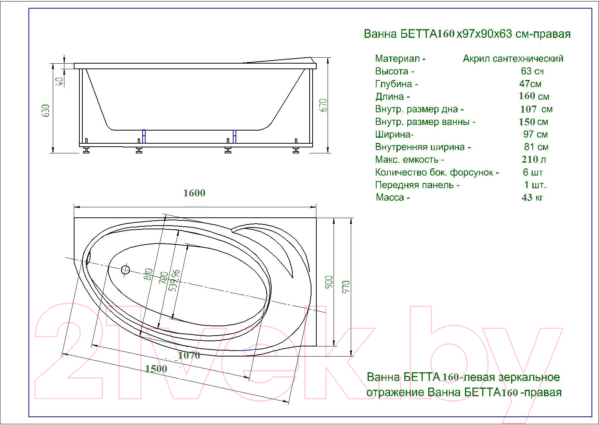Click the value '1 шт.'
Screen dimensions: 599x425
pos(535,185)
